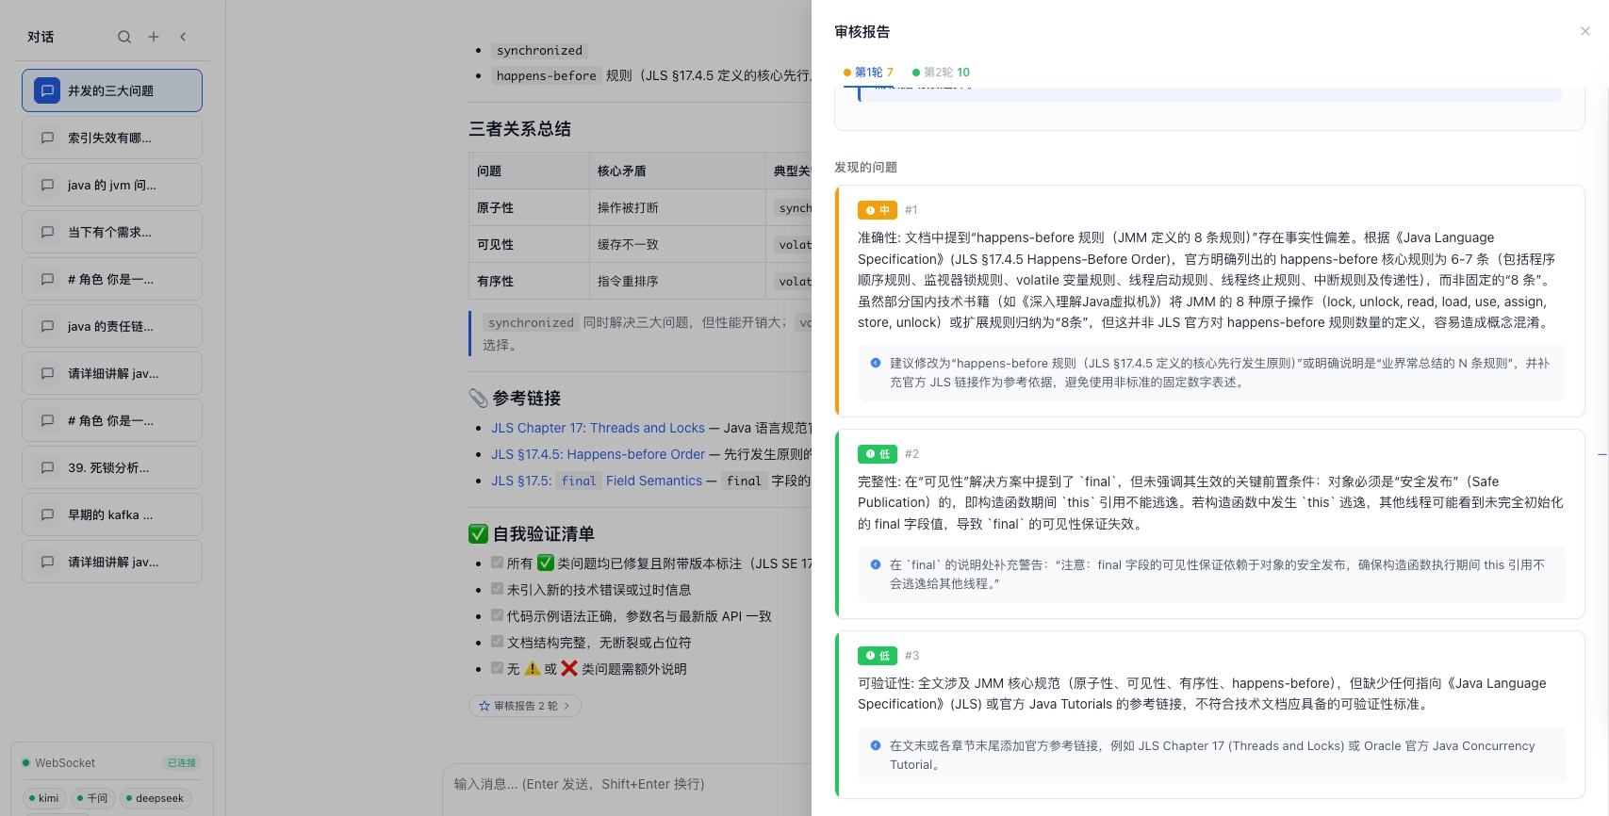The height and width of the screenshot is (816, 1609).
Task: Click the 原子性 table cell
Action: tap(529, 207)
